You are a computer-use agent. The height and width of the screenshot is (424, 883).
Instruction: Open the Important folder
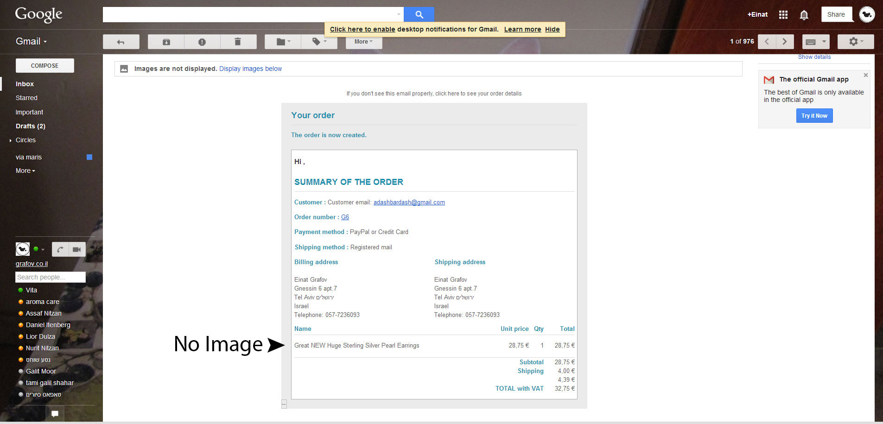pyautogui.click(x=29, y=112)
